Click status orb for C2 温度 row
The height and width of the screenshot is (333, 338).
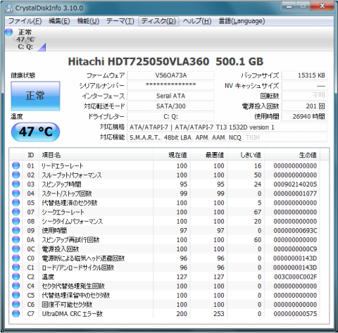pos(16,277)
